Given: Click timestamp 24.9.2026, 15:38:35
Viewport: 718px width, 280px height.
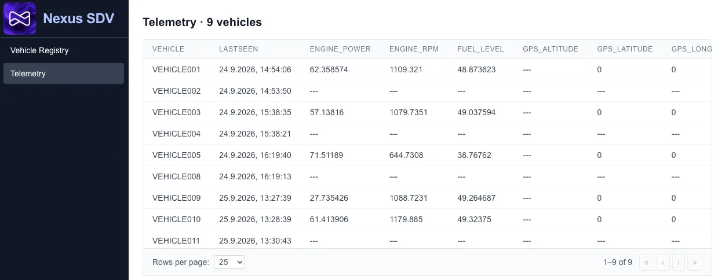Looking at the screenshot, I should pyautogui.click(x=255, y=112).
